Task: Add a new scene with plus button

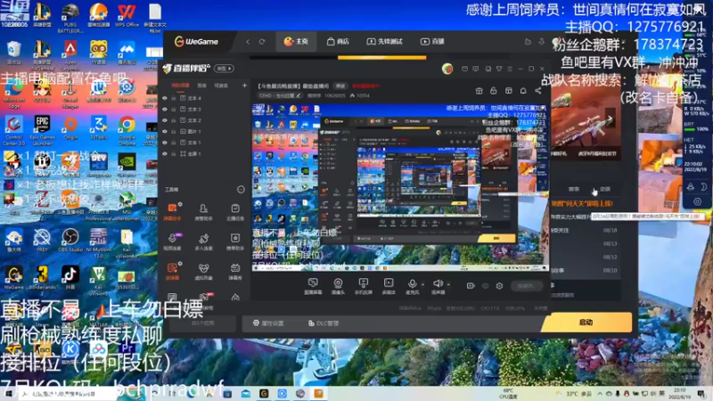Action: 244,86
